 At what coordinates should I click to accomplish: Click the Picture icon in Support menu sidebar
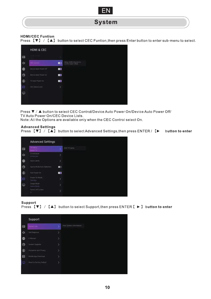[x=24, y=226]
